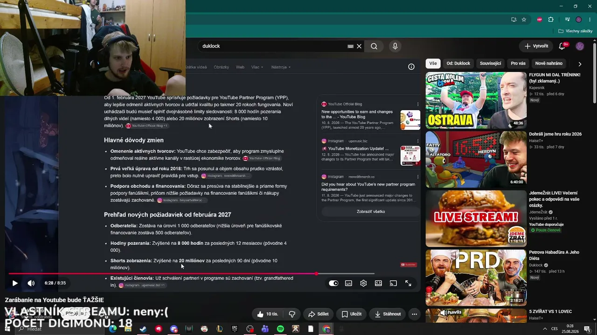This screenshot has height=335, width=597.
Task: Click the Sdílet share button
Action: (318, 314)
